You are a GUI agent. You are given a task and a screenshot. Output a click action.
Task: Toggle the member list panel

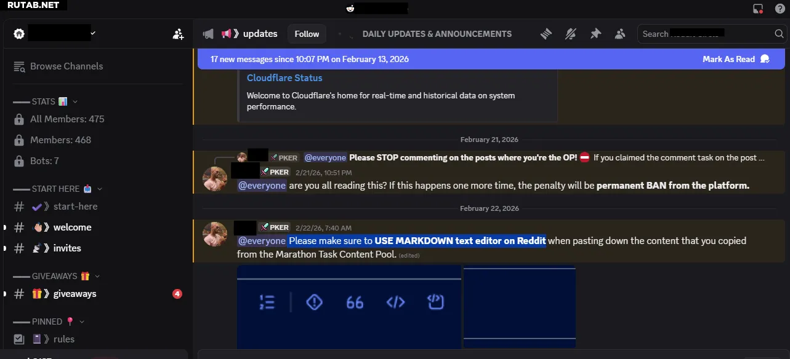tap(620, 34)
